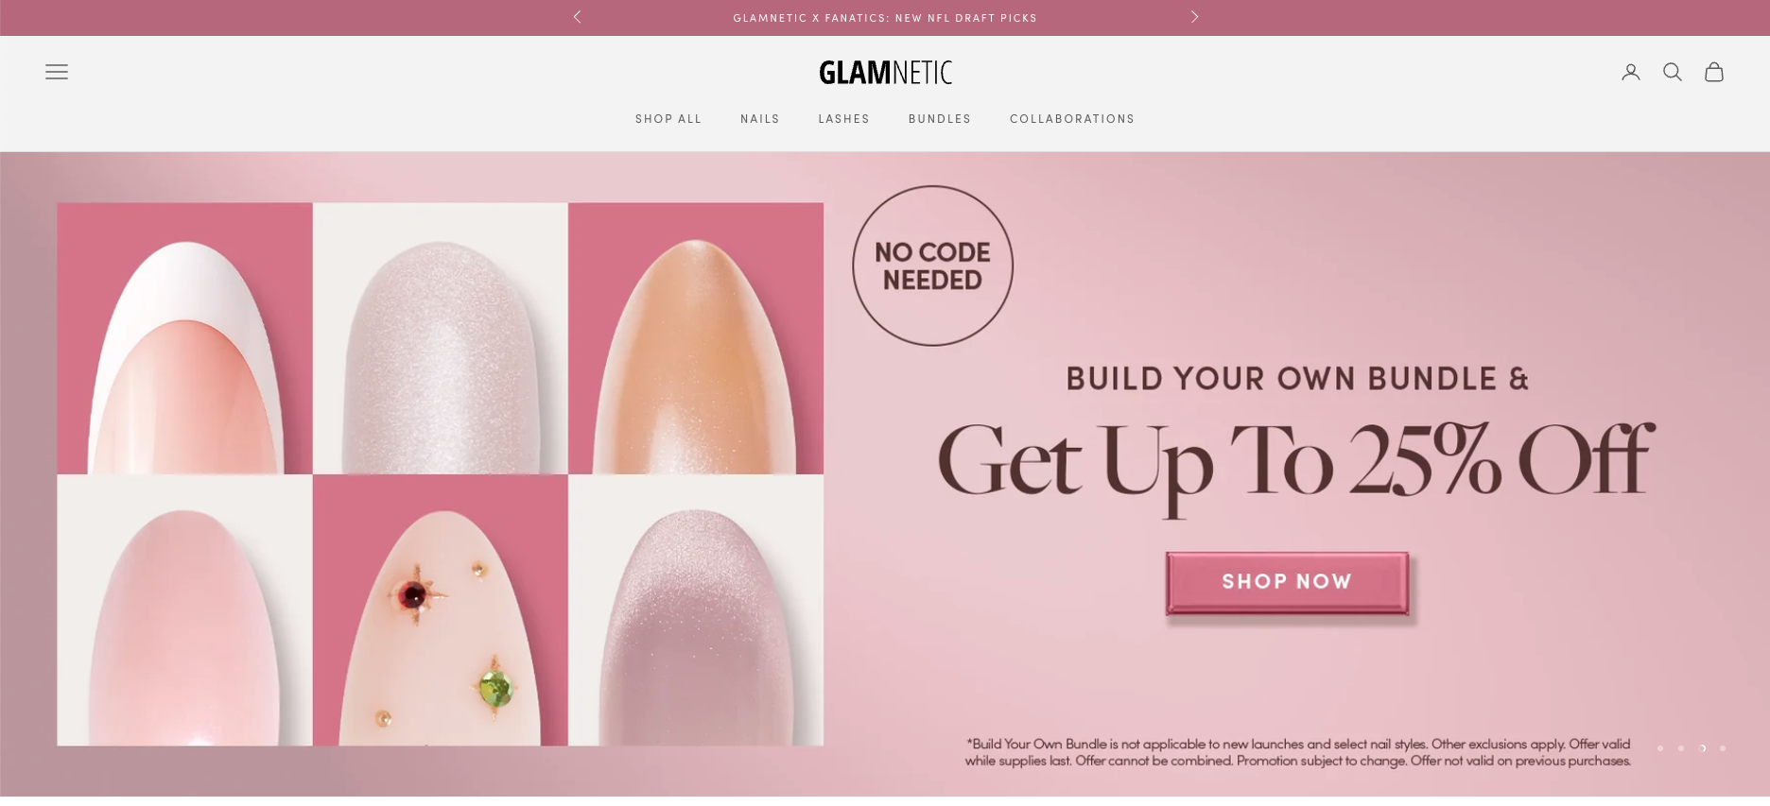Open the Nails menu
The height and width of the screenshot is (806, 1770).
click(x=760, y=119)
